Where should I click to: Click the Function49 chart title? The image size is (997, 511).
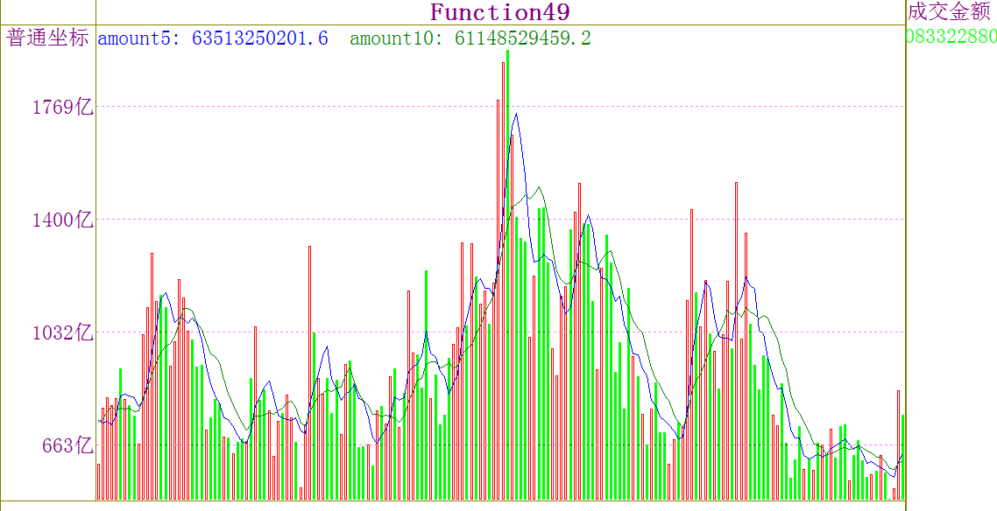(499, 12)
